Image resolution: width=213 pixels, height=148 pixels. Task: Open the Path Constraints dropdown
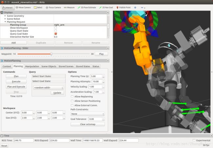pyautogui.click(x=87, y=114)
